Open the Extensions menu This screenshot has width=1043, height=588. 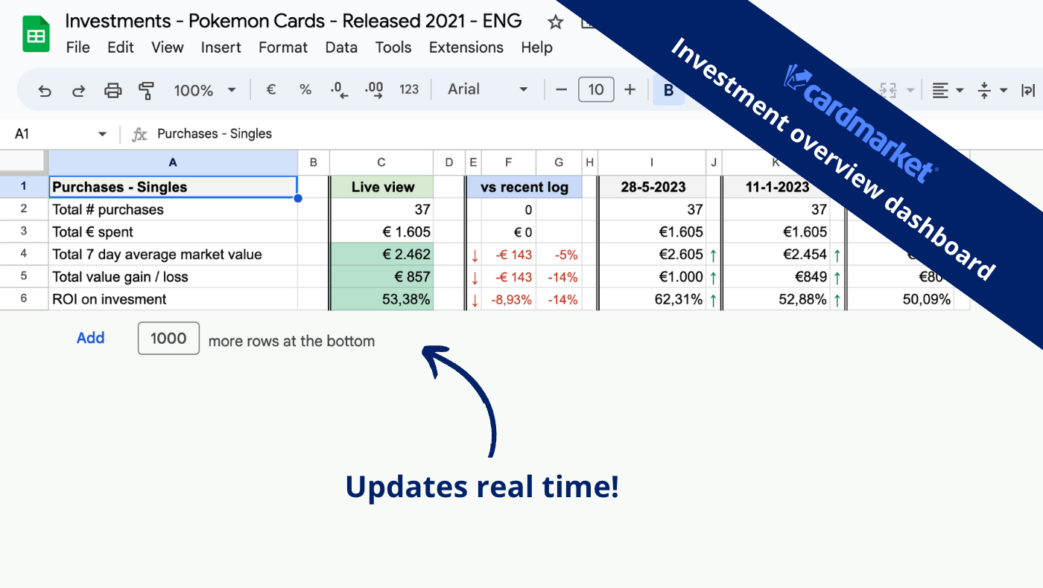click(466, 48)
